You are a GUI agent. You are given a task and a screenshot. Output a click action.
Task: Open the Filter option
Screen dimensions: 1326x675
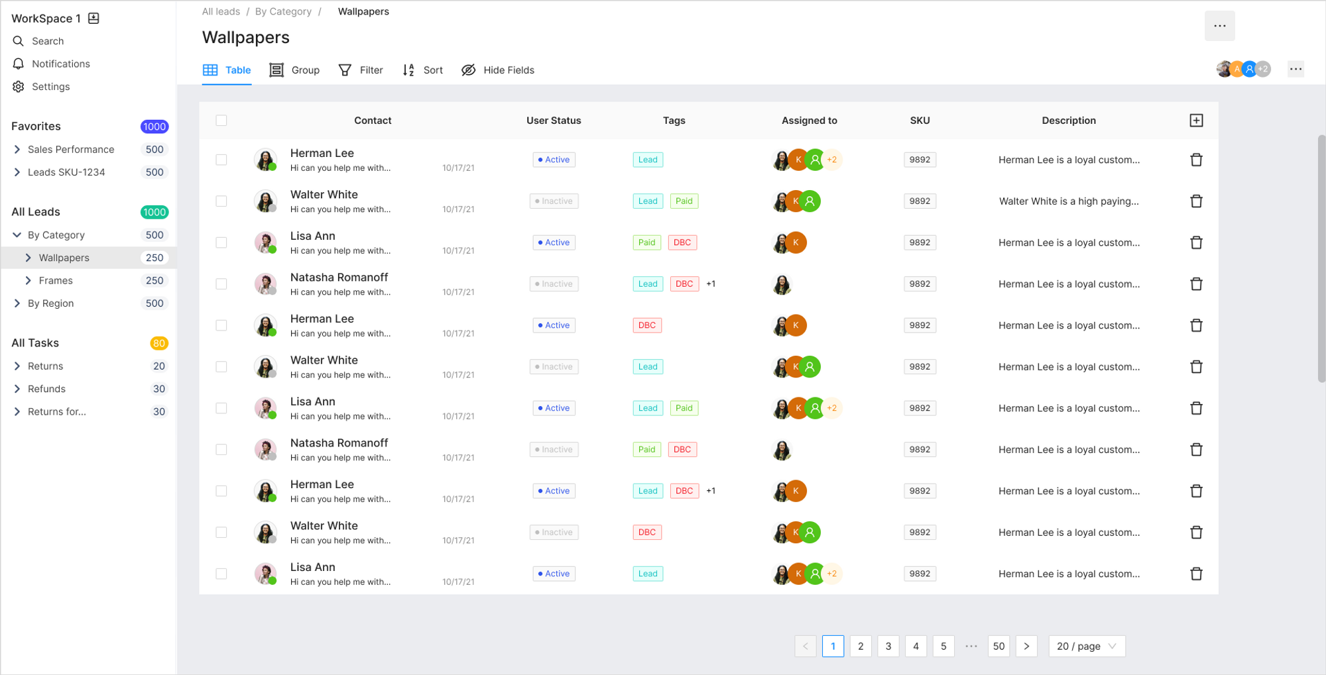point(361,70)
